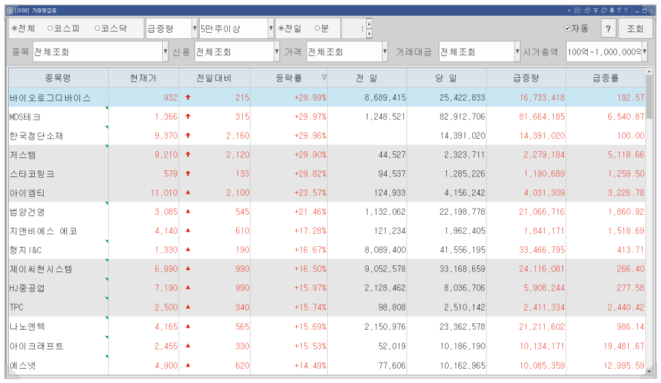
Task: Click the pushpin icon in title bar
Action: coord(612,10)
